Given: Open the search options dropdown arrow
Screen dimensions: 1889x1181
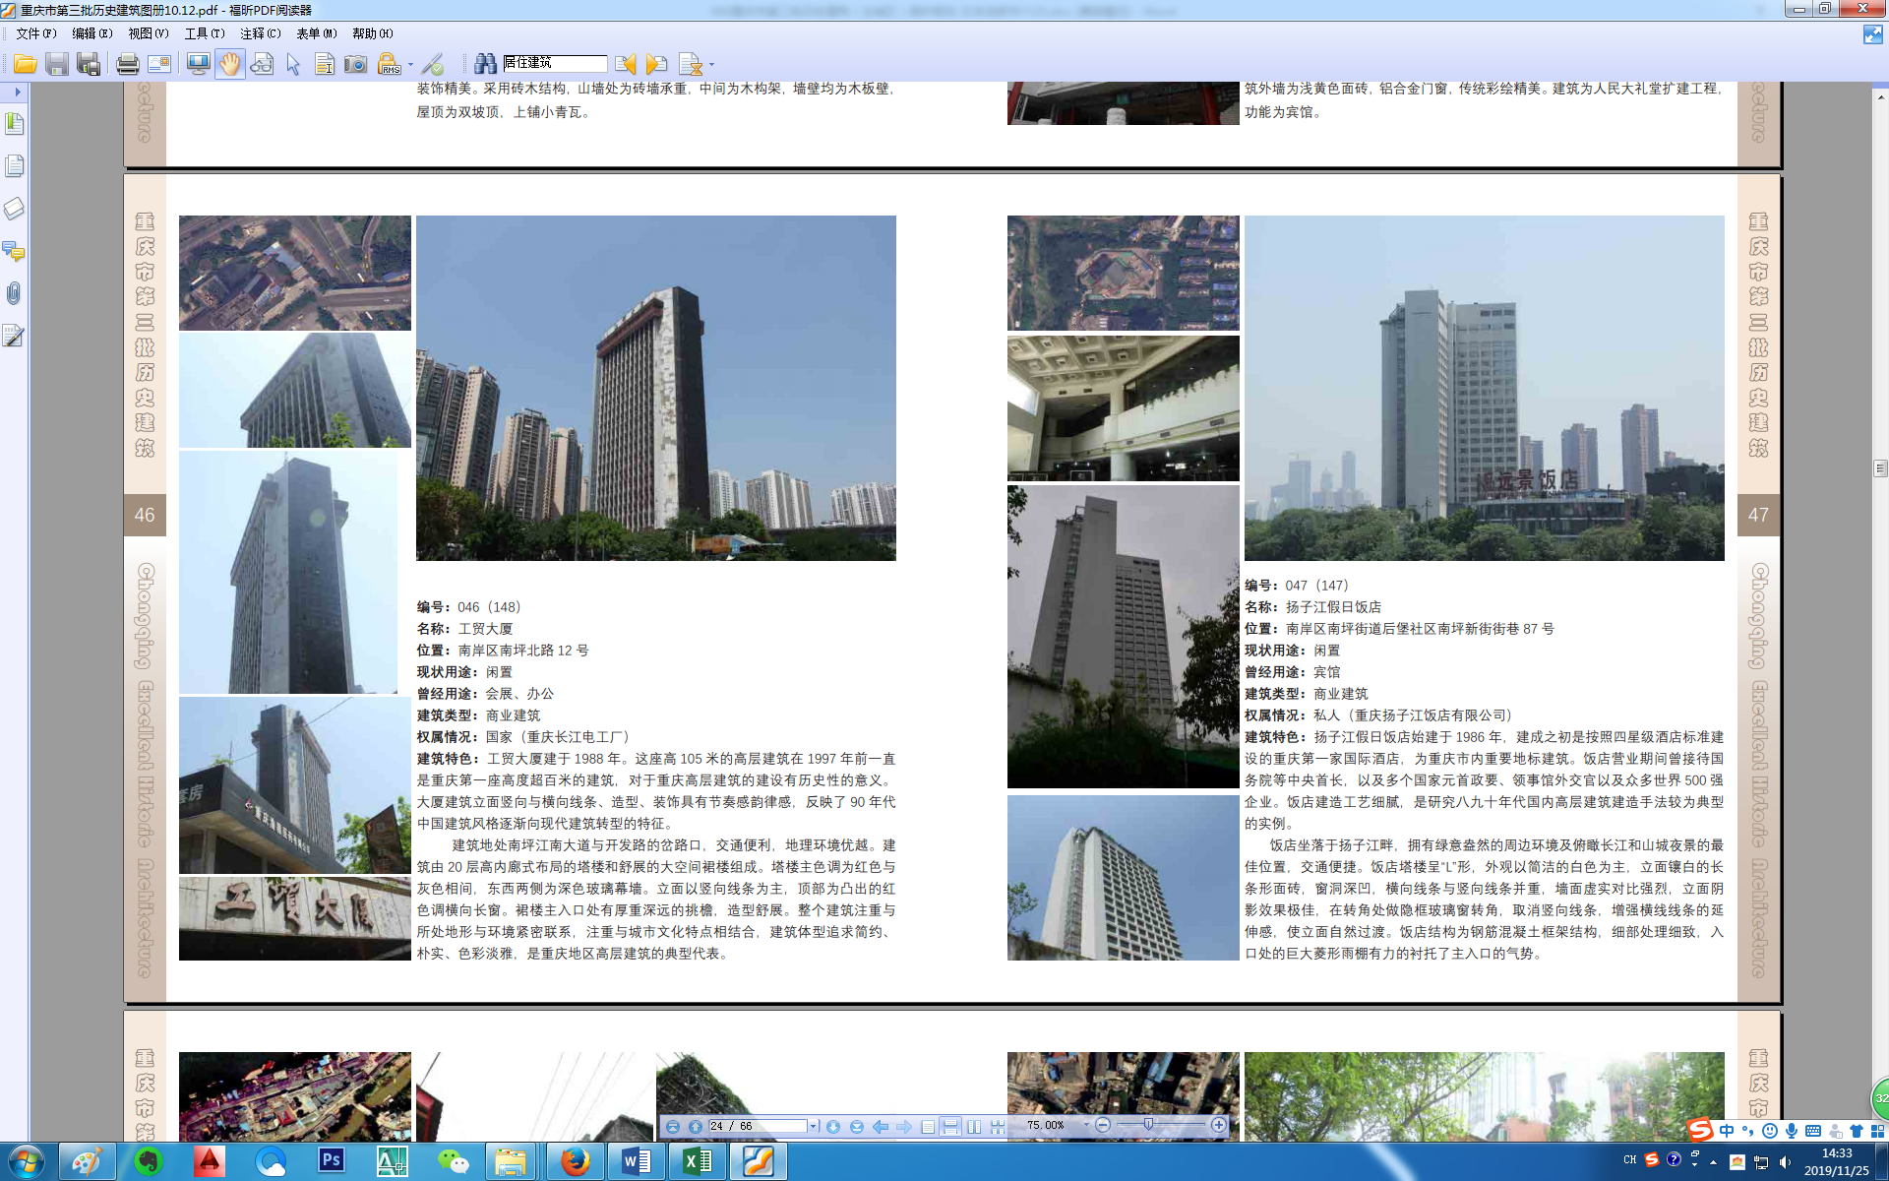Looking at the screenshot, I should coord(711,65).
